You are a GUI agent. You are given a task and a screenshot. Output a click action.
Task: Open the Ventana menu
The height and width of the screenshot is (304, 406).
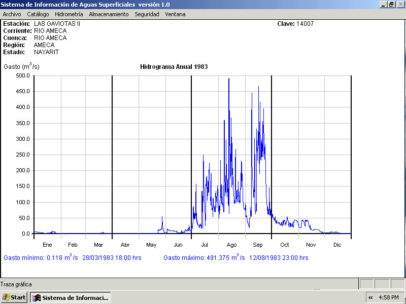(x=175, y=14)
